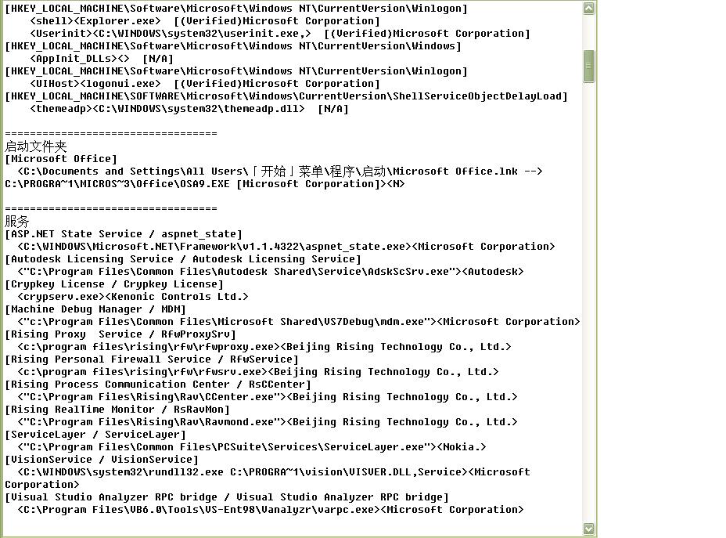
Task: Click the ASP.NET State Service entry
Action: [123, 234]
